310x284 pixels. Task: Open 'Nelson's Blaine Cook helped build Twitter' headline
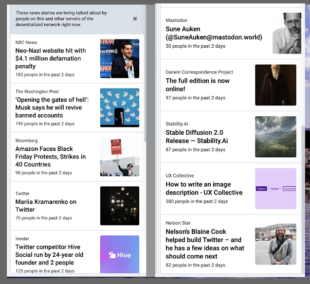point(205,244)
